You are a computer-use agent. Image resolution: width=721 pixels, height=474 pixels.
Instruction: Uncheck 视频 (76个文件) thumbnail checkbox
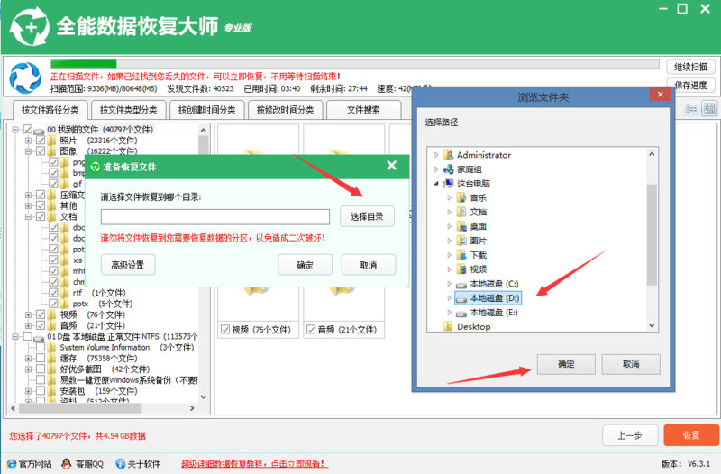coord(225,329)
